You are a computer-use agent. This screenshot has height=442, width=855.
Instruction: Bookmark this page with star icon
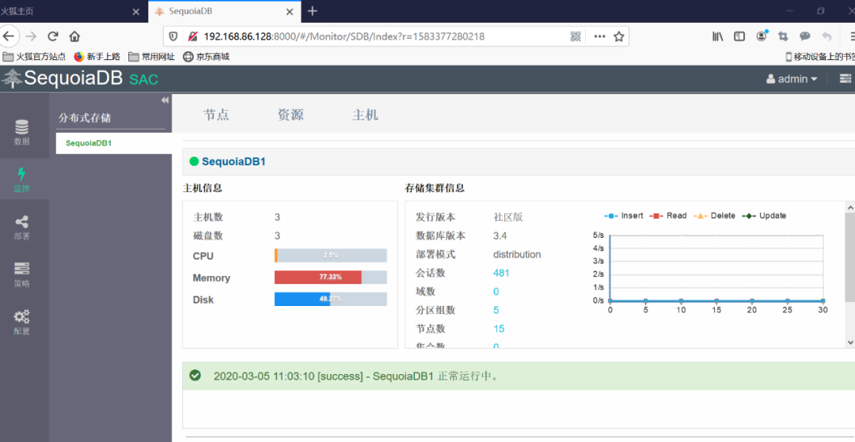(619, 36)
